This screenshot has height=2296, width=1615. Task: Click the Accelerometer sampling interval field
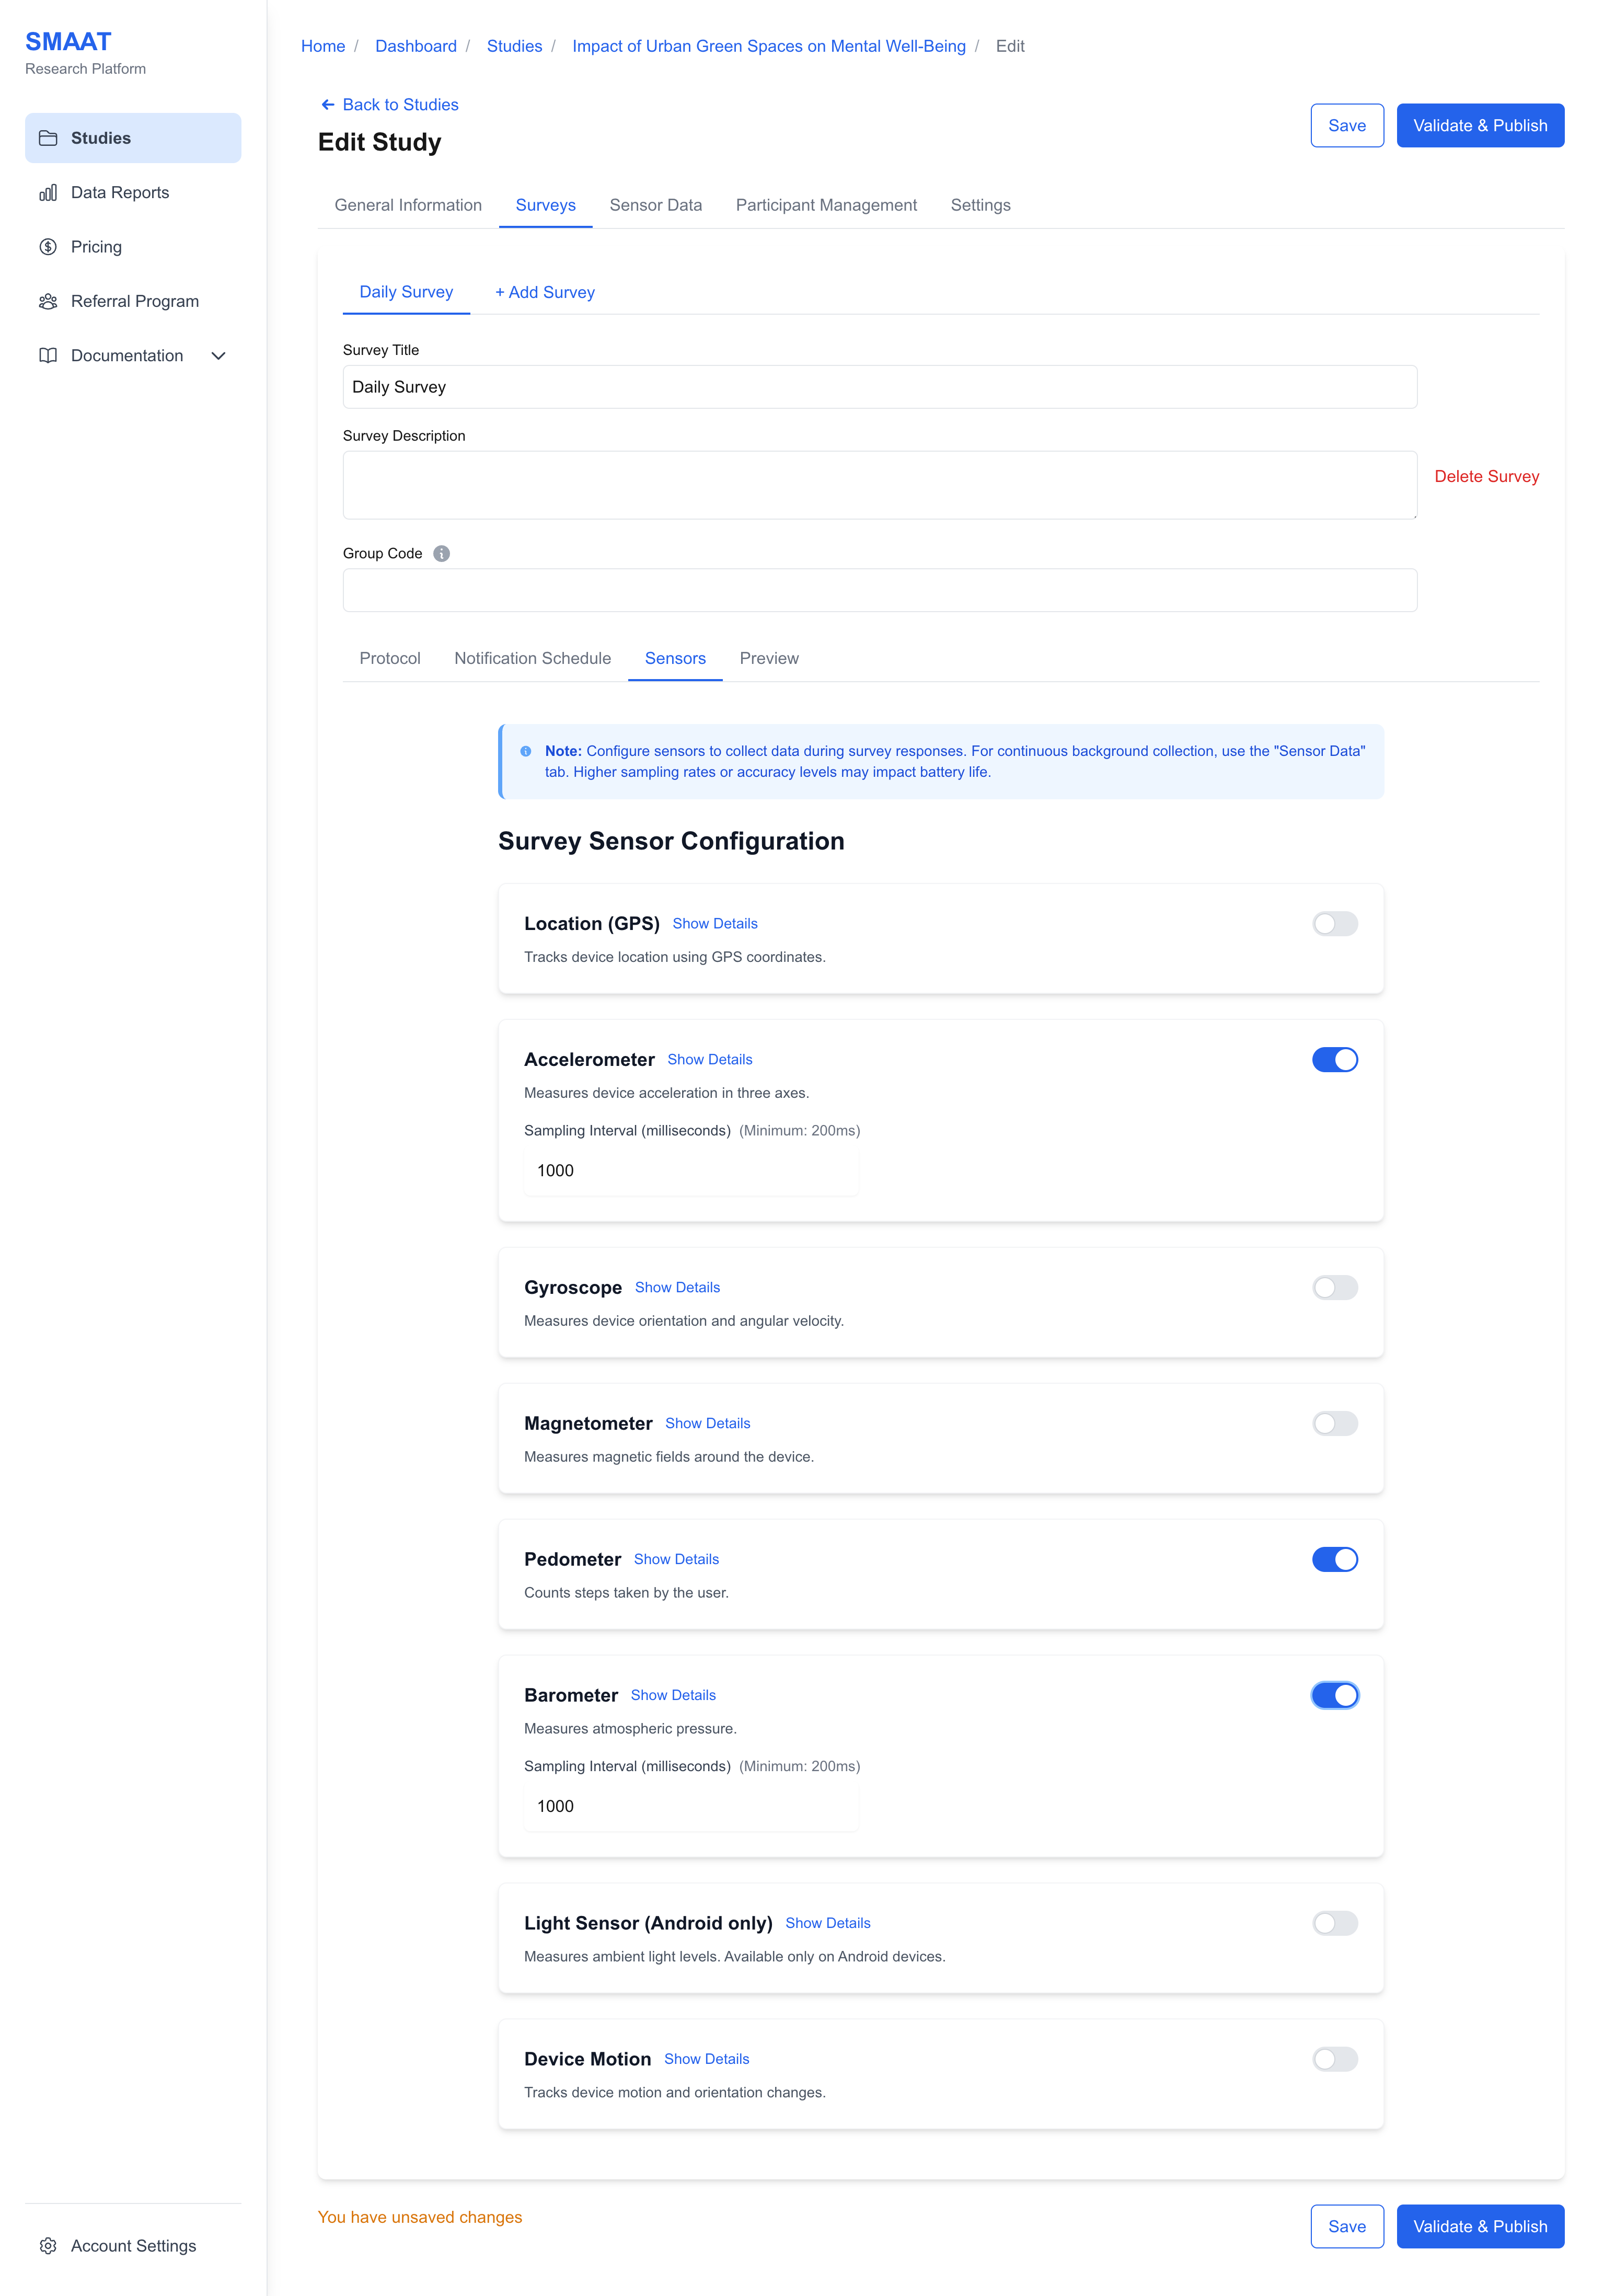[690, 1171]
